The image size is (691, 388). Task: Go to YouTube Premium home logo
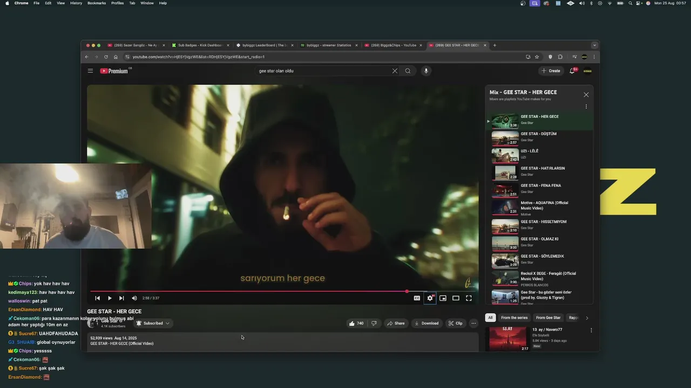[x=114, y=71]
